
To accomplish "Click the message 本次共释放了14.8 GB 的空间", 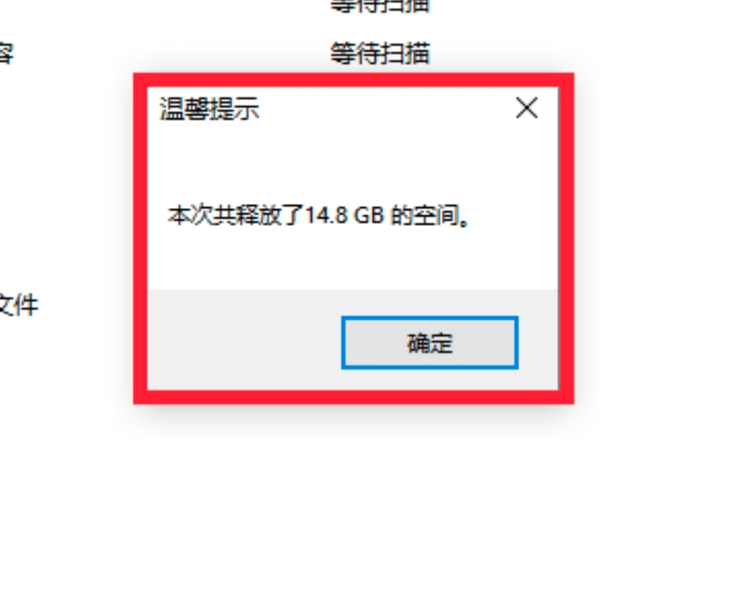I will coord(319,216).
